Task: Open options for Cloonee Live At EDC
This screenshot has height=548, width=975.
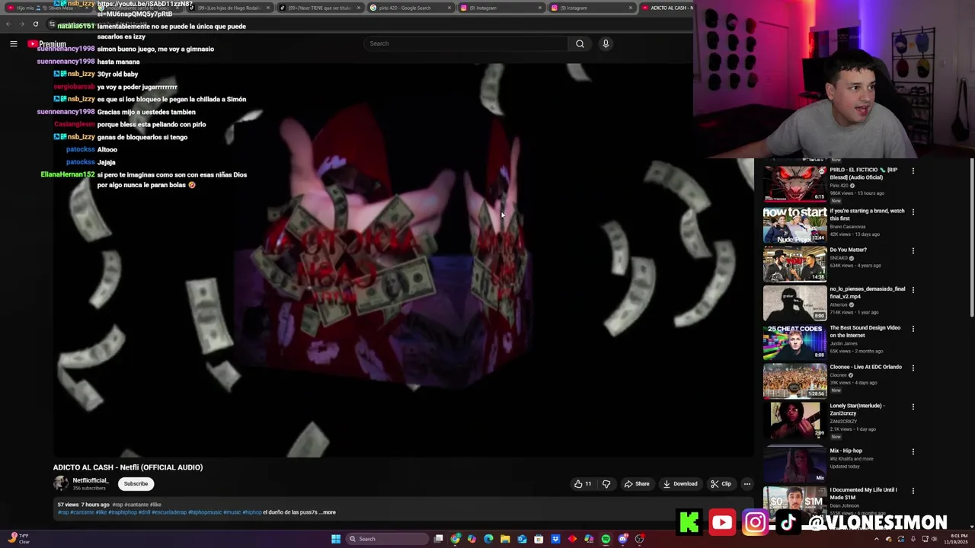Action: 913,368
